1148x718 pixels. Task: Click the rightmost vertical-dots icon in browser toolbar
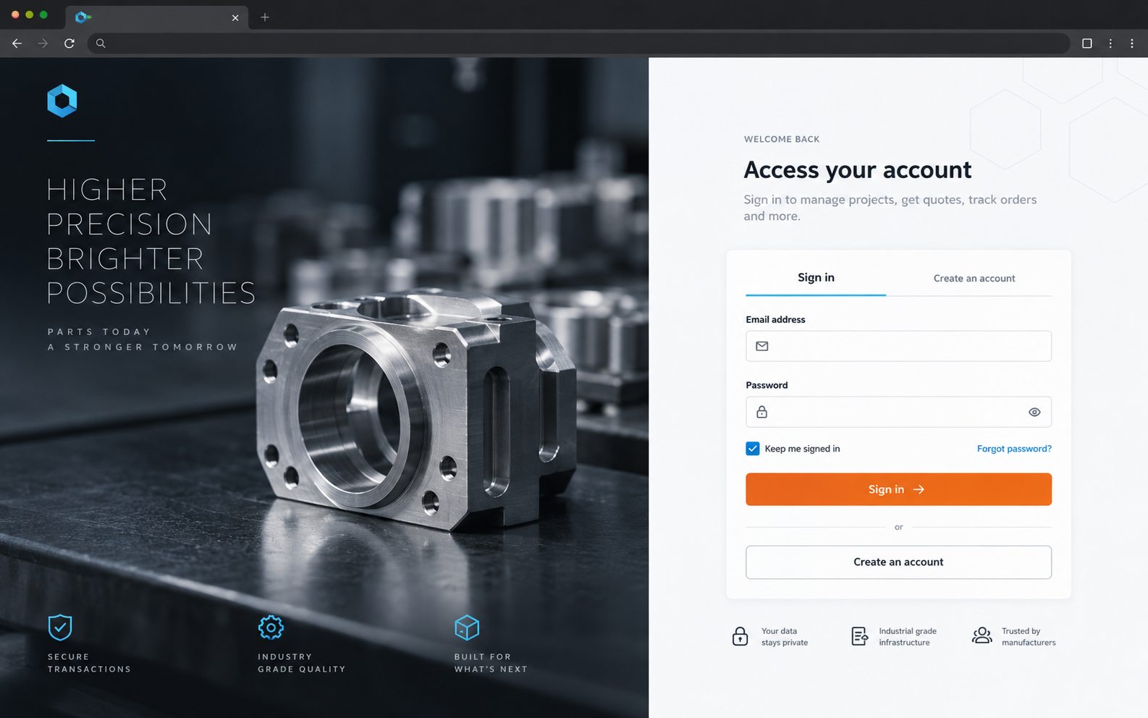click(x=1132, y=43)
